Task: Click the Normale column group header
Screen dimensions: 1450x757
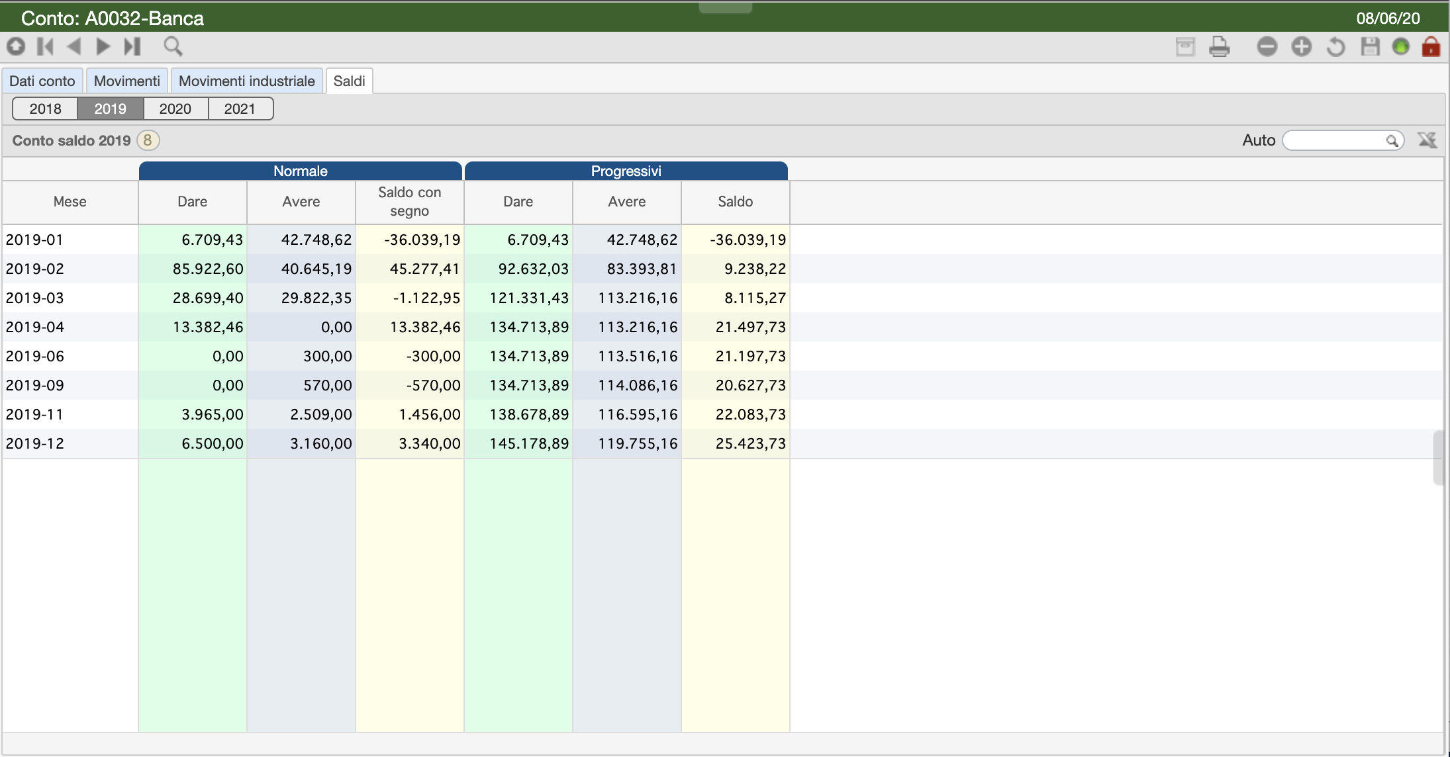Action: (x=301, y=171)
